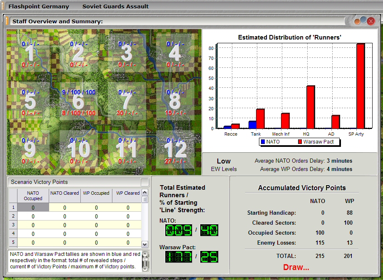This screenshot has width=383, height=280.
Task: Click the NATO Occupied column header
Action: 33,196
